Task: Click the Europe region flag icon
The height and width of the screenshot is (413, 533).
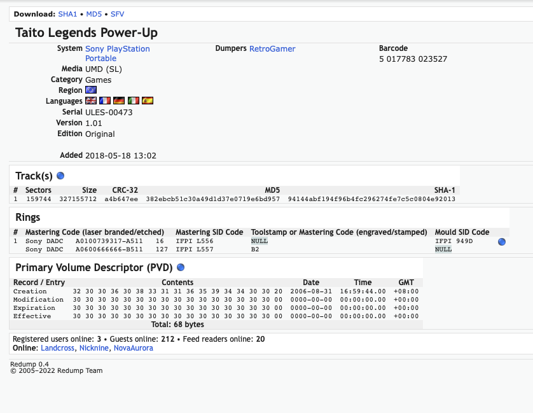Action: click(x=91, y=90)
